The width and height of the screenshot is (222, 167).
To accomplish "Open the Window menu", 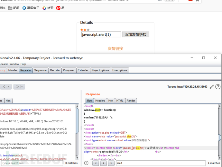I will (x=14, y=64).
